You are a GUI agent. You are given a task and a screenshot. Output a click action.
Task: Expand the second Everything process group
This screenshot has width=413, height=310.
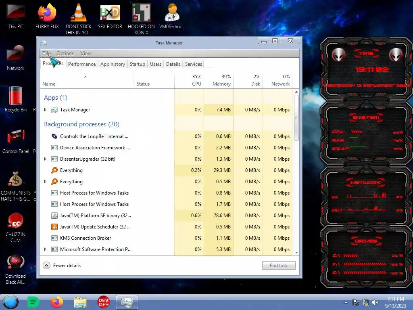tap(45, 181)
